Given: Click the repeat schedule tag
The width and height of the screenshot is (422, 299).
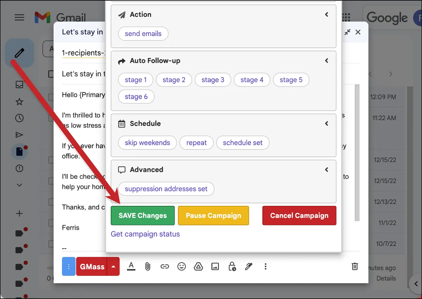Looking at the screenshot, I should [197, 143].
